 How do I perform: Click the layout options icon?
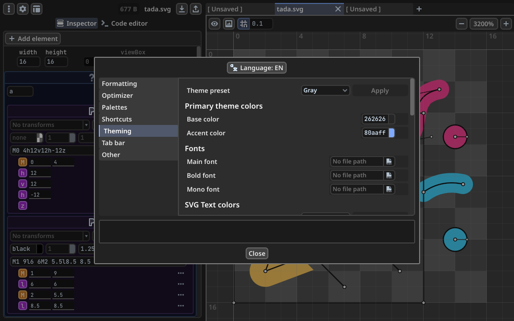(37, 9)
